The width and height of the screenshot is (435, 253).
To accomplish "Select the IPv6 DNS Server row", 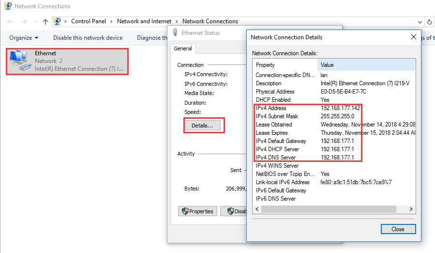I will (x=334, y=199).
